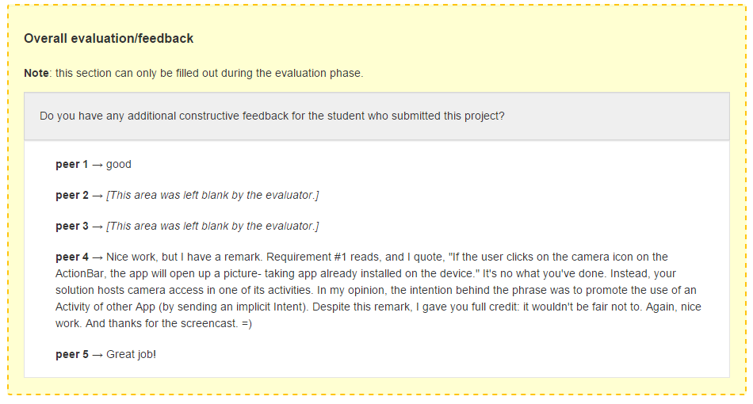The width and height of the screenshot is (753, 404).
Task: Select the peer 3 label
Action: coord(72,226)
